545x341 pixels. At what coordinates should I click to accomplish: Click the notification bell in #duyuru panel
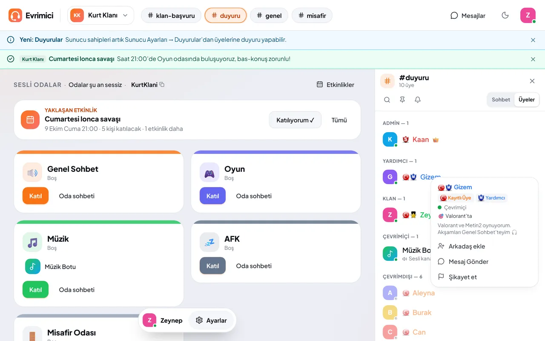point(418,100)
